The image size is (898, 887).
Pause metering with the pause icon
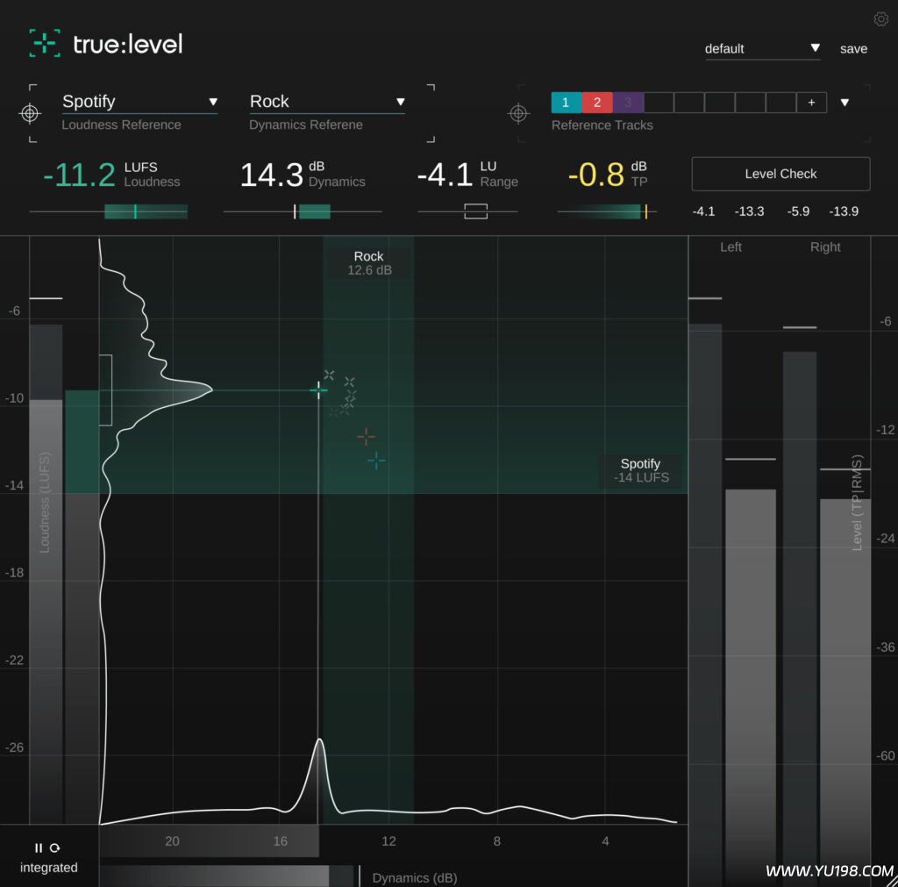[x=39, y=848]
